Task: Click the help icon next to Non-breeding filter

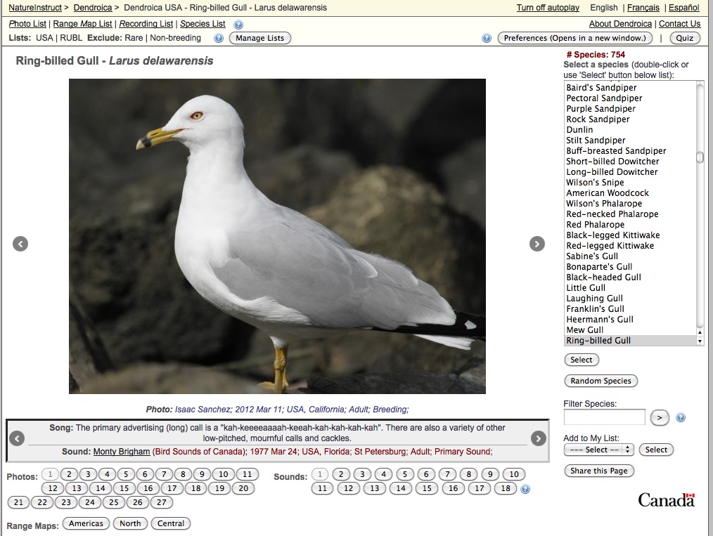Action: click(219, 38)
